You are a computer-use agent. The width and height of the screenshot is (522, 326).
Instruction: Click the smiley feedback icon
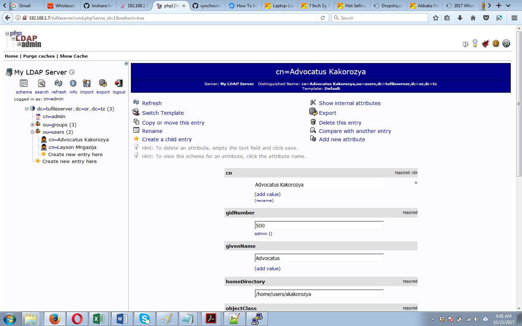(496, 43)
